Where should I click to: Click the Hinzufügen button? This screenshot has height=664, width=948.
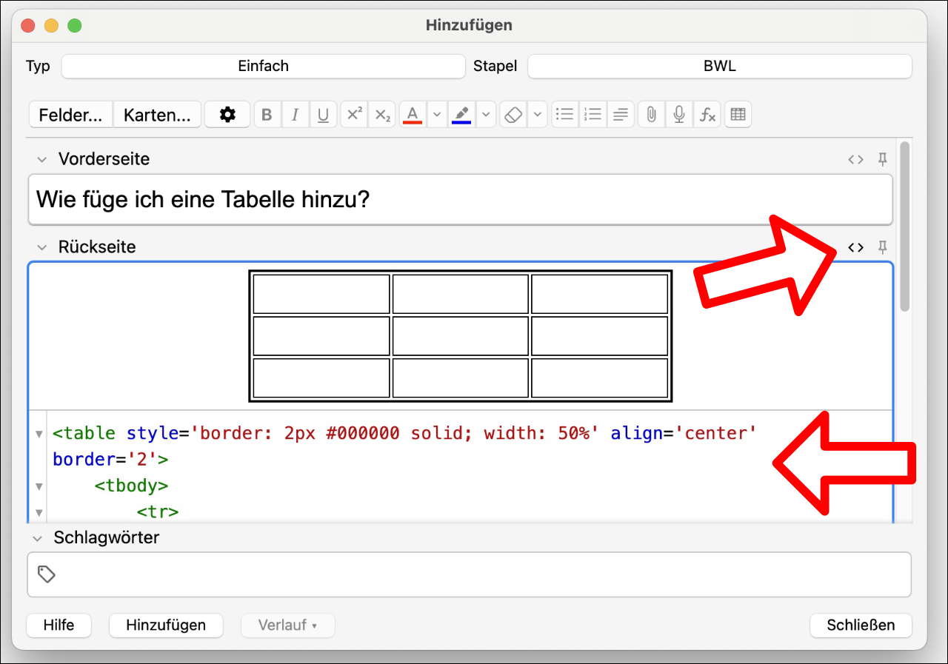tap(166, 625)
